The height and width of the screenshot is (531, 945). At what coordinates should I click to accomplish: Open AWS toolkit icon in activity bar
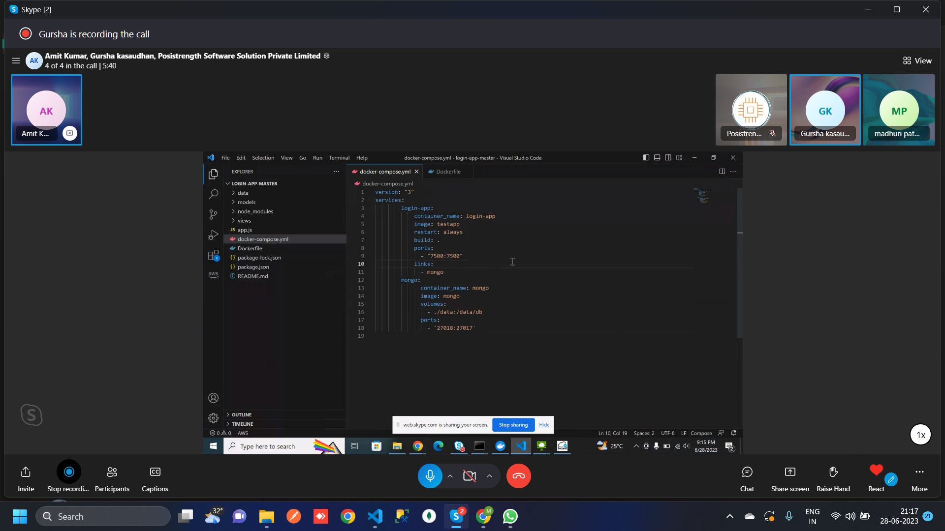pos(213,274)
